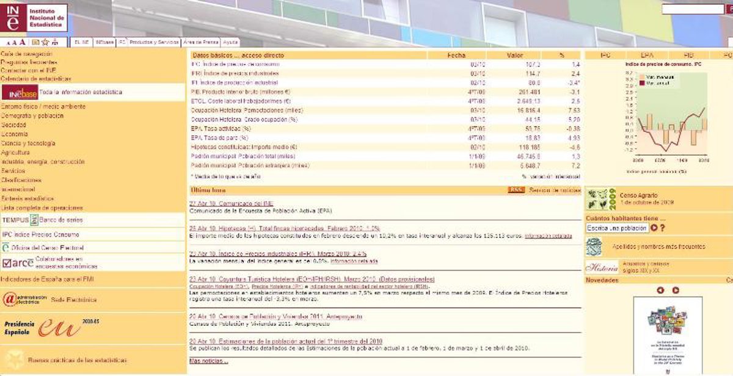Click the 'Escriba una población' input field

click(616, 228)
